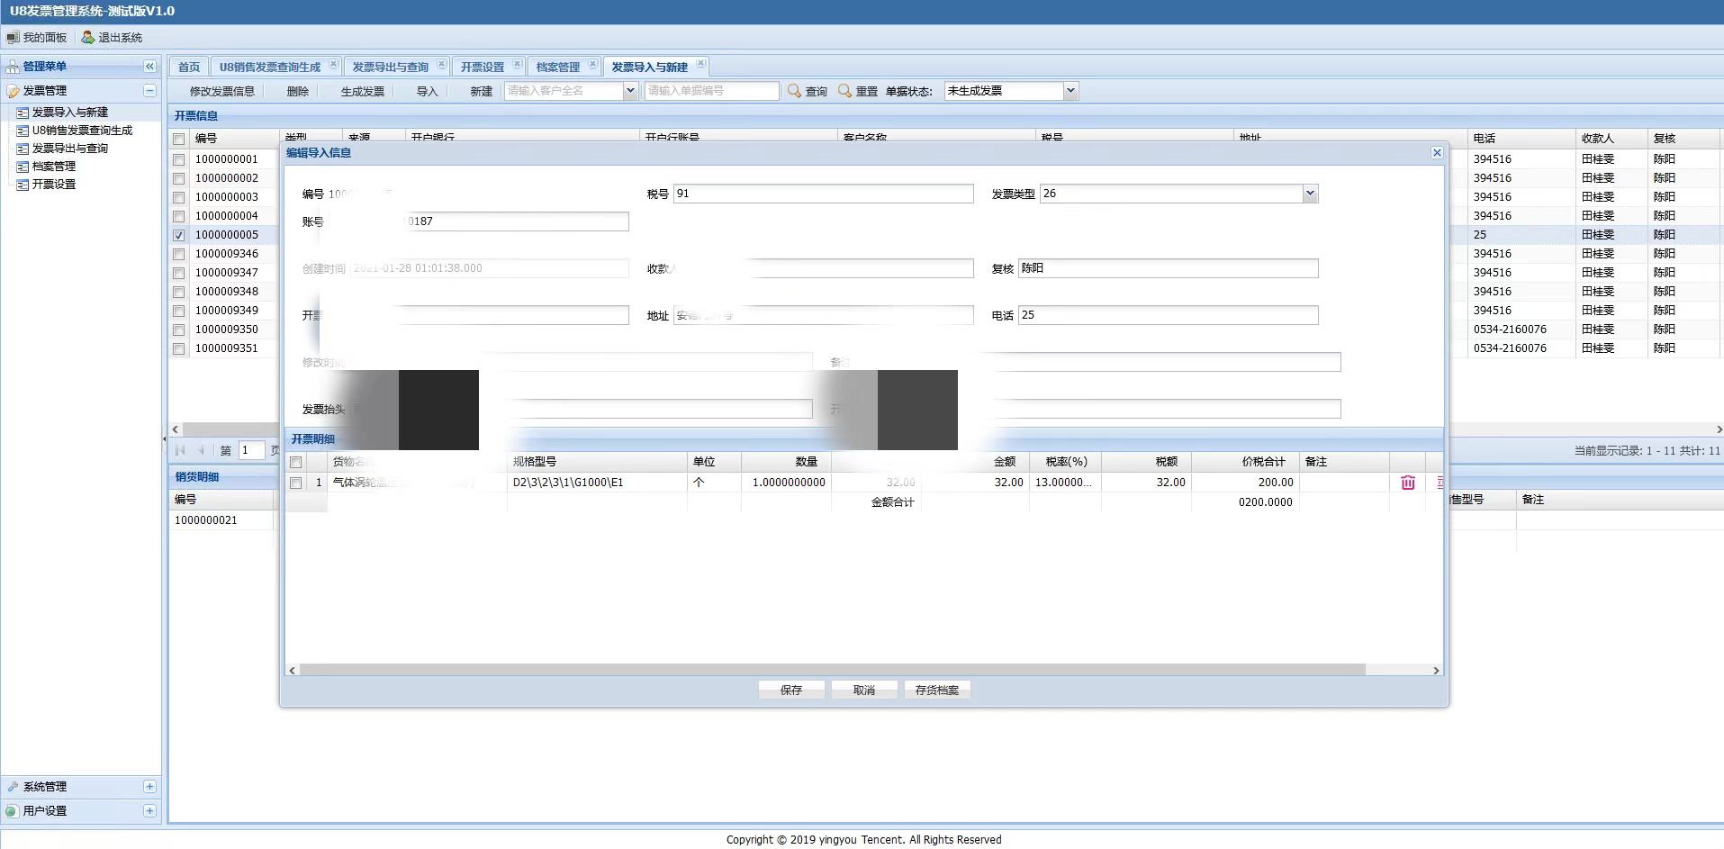Click 退出系统 to exit the system

pos(112,38)
